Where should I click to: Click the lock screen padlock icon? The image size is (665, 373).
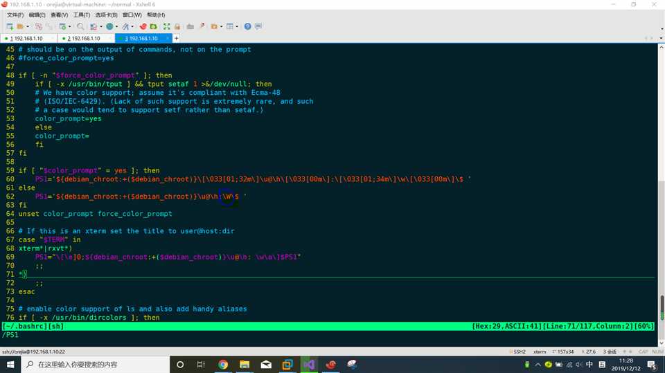click(x=177, y=26)
